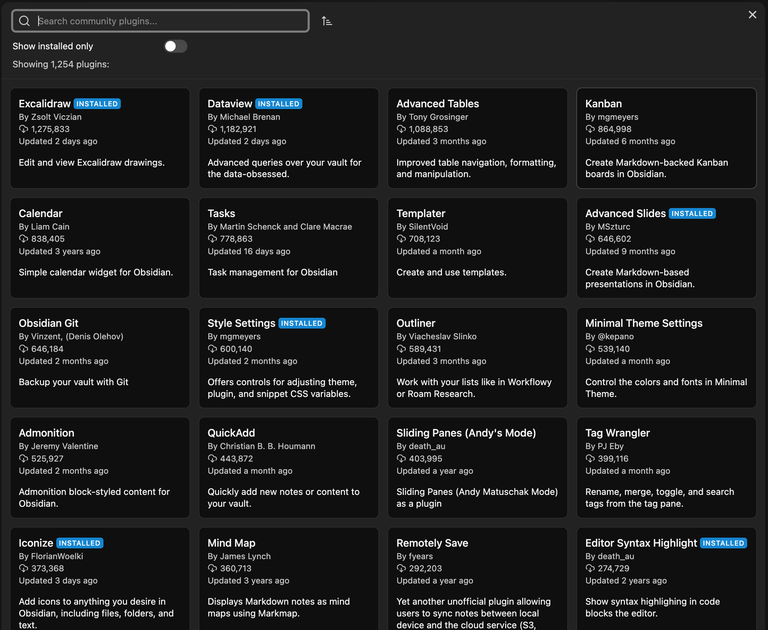This screenshot has width=768, height=630.
Task: Close the community plugins dialog
Action: (x=752, y=15)
